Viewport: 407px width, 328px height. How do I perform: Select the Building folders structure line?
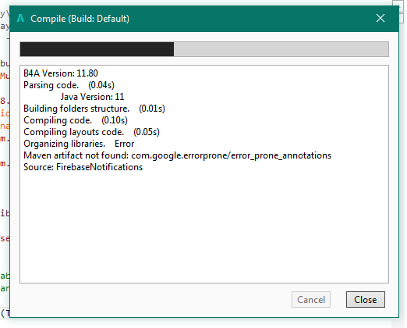click(x=94, y=109)
